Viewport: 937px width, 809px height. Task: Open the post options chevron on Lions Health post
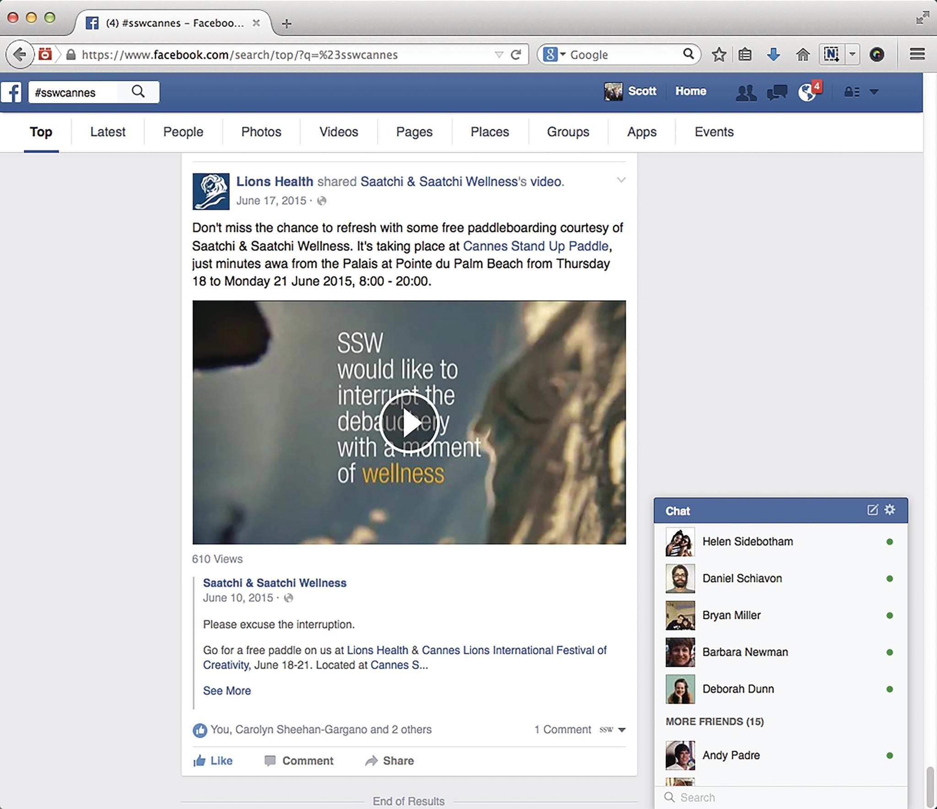(x=621, y=180)
